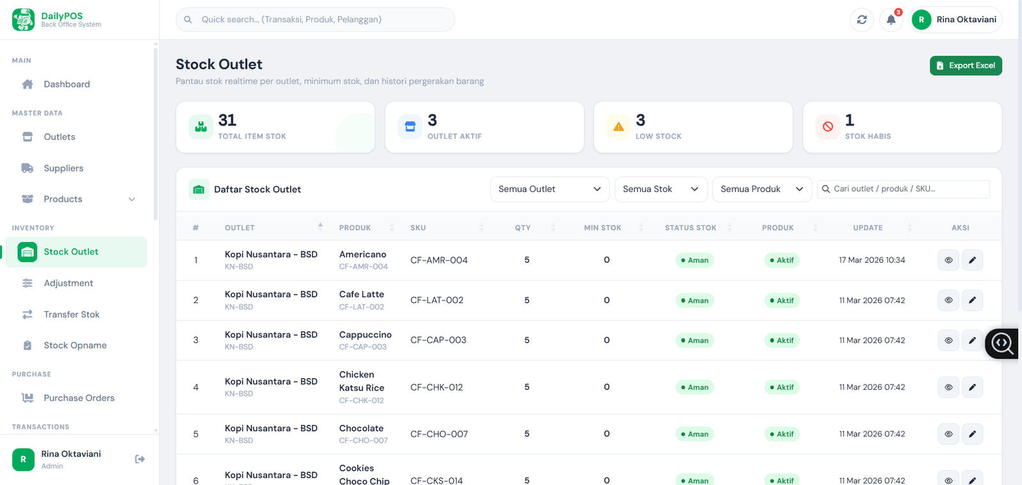Open Rina Oktaviani profile menu in header
Viewport: 1022px width, 485px height.
pos(956,20)
